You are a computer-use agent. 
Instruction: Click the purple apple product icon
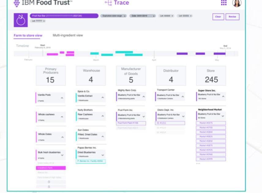21,20
